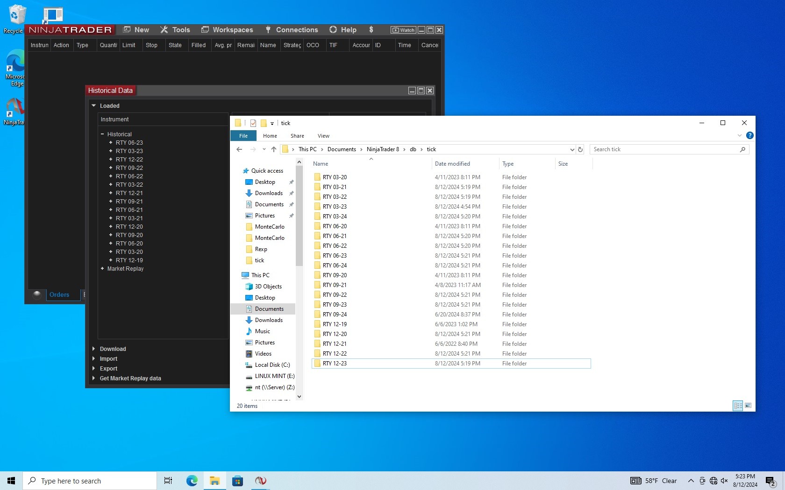Navigate up one folder with up arrow

(x=274, y=149)
